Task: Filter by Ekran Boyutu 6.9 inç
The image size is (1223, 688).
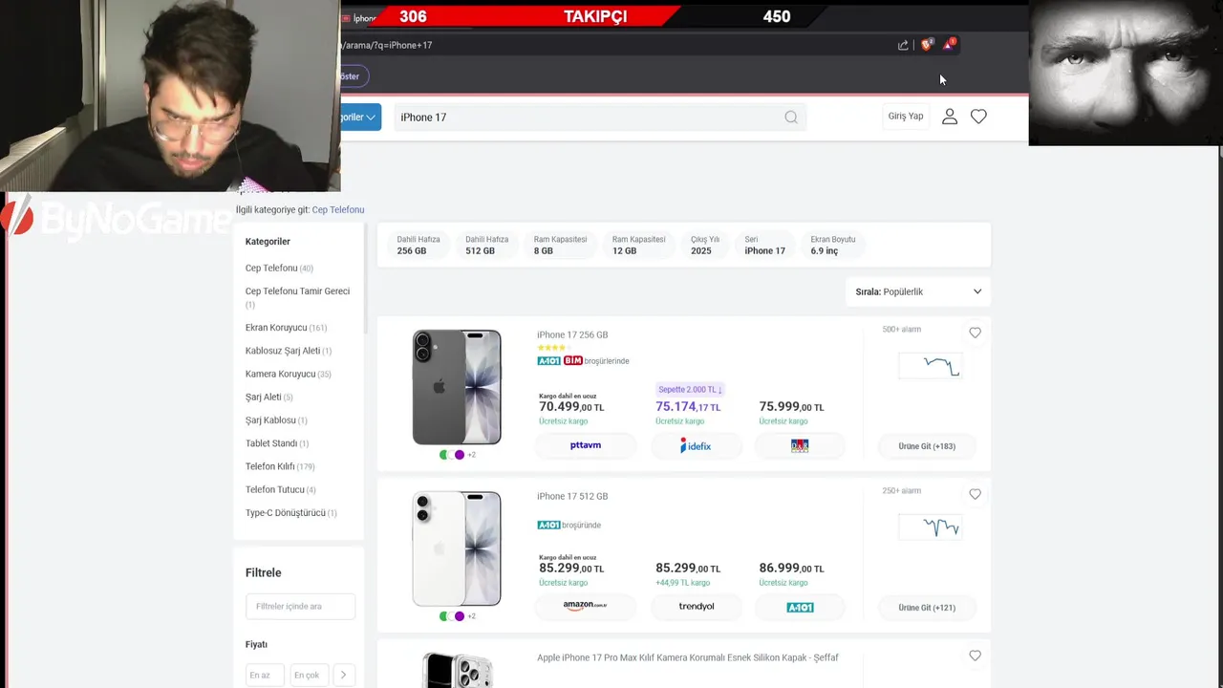Action: tap(833, 246)
